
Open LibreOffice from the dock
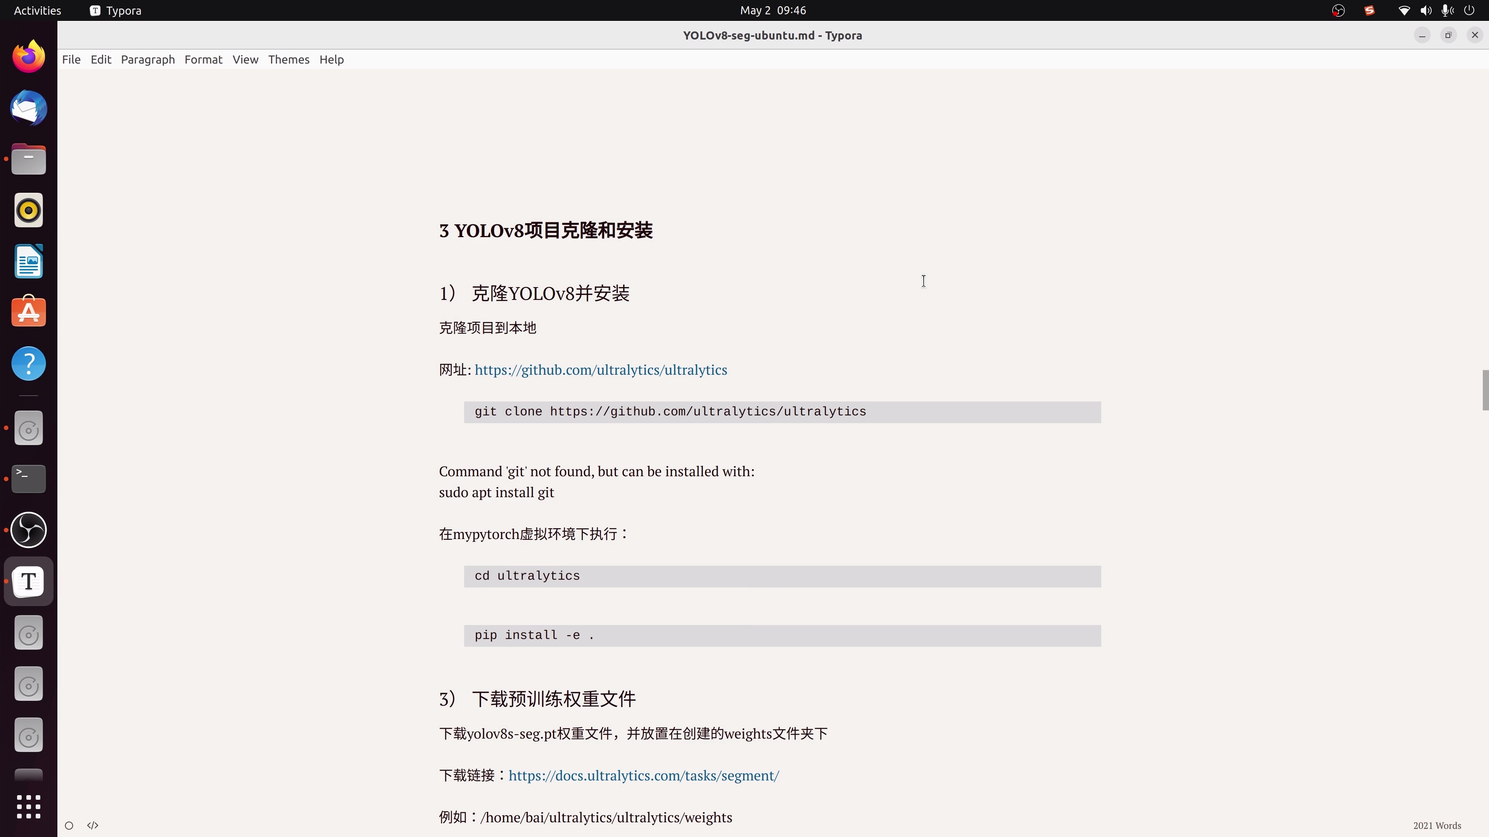coord(28,261)
